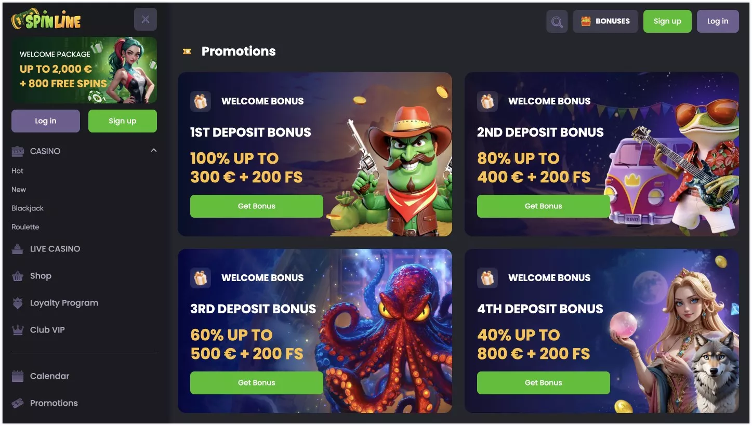Click the header Sign up button
Screen dimensions: 752x426
(667, 21)
